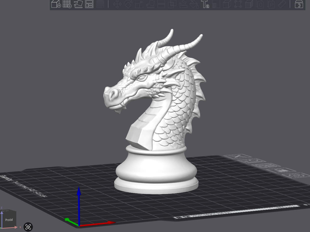Click the Arrange all objects icon
This screenshot has width=310, height=232.
tap(89, 4)
